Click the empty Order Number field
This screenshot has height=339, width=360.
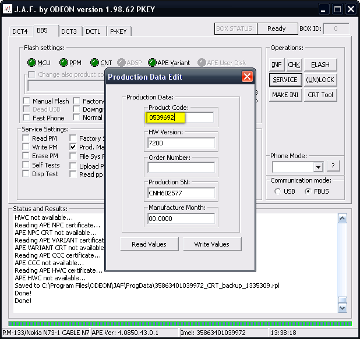pos(181,167)
